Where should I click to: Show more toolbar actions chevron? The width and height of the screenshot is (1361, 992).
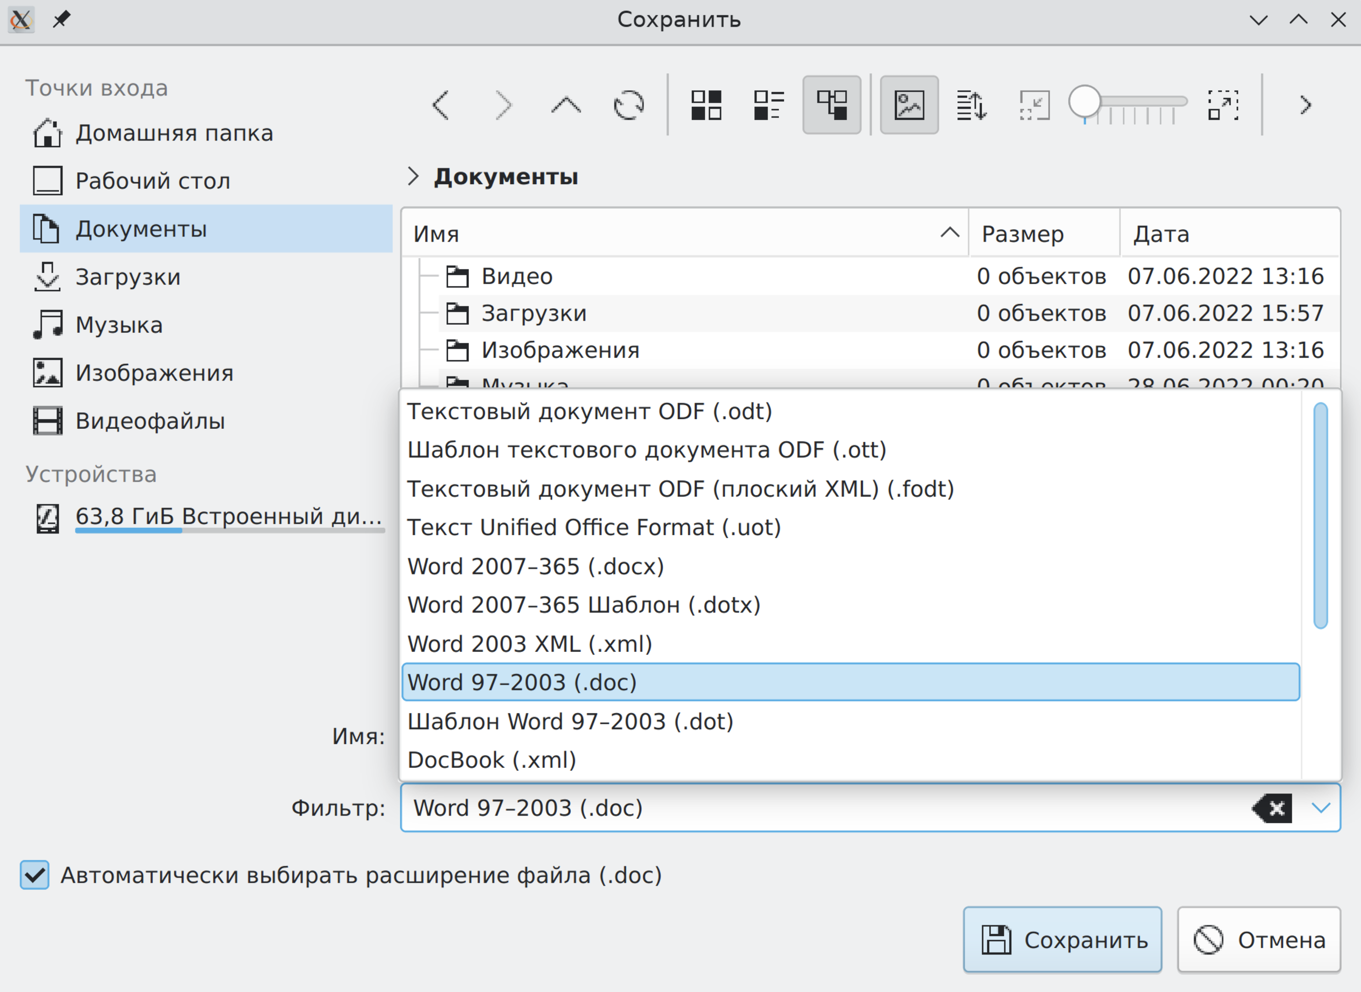(x=1305, y=106)
